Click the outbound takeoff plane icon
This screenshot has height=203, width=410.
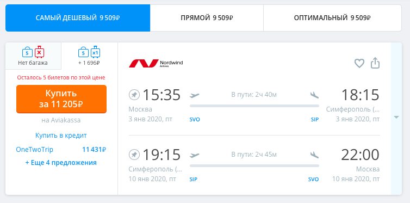coord(195,95)
